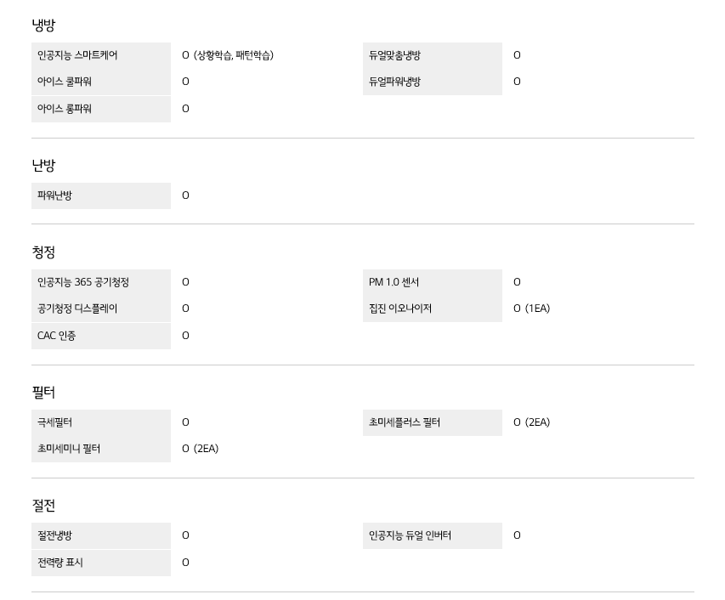Image resolution: width=725 pixels, height=600 pixels.
Task: Select the 파워난방 label cell
Action: pyautogui.click(x=101, y=195)
